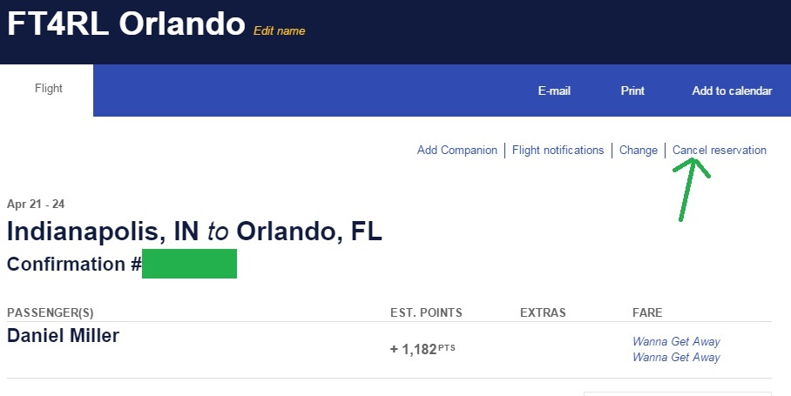Click the Change flight link
Viewport: 791px width, 396px height.
[x=639, y=150]
